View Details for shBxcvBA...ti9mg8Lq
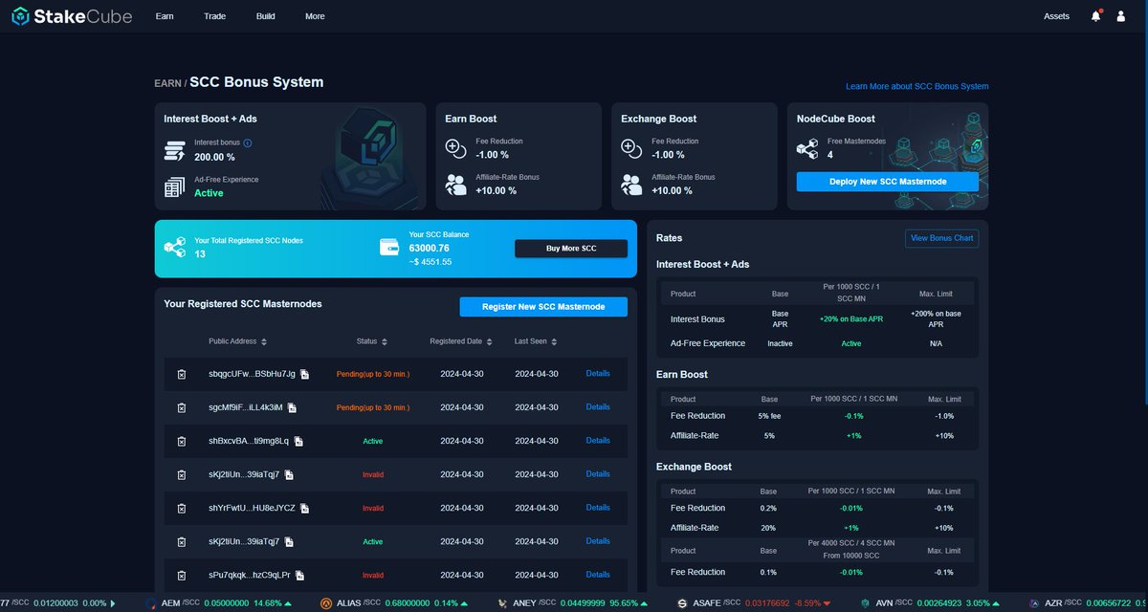1148x612 pixels. click(x=598, y=441)
